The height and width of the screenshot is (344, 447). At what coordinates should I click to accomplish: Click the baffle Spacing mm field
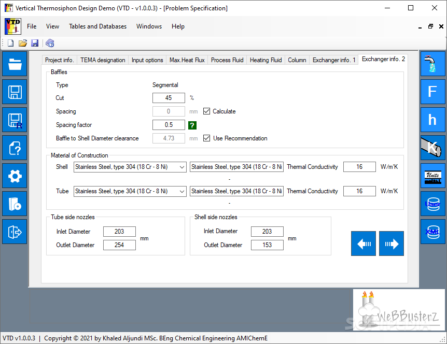pos(169,111)
